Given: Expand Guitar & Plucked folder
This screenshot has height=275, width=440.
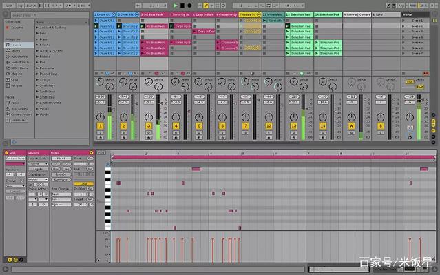Looking at the screenshot, I should (x=37, y=51).
